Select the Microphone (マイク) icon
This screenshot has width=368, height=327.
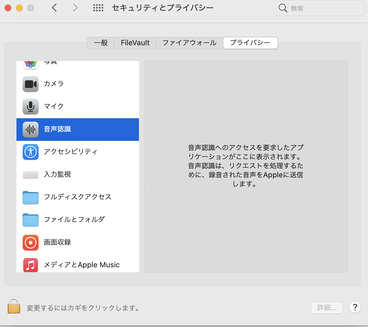pyautogui.click(x=31, y=107)
